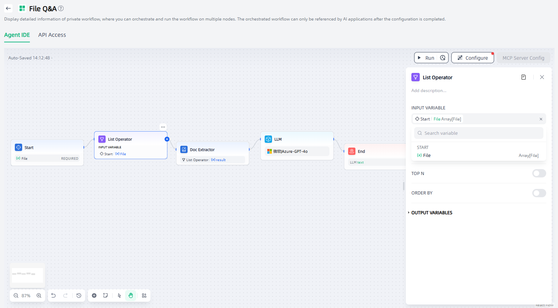Activate the hand pan tool

pos(131,295)
